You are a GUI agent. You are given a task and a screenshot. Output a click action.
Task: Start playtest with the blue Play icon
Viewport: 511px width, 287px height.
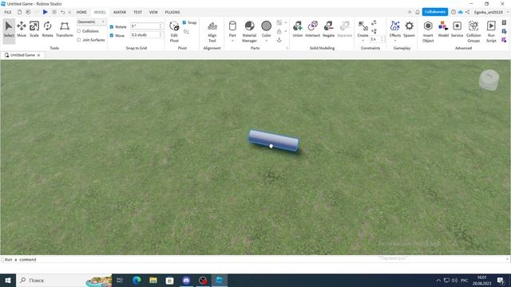click(46, 12)
